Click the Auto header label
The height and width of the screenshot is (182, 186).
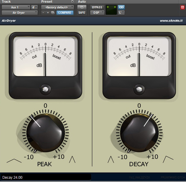pyautogui.click(x=82, y=1)
